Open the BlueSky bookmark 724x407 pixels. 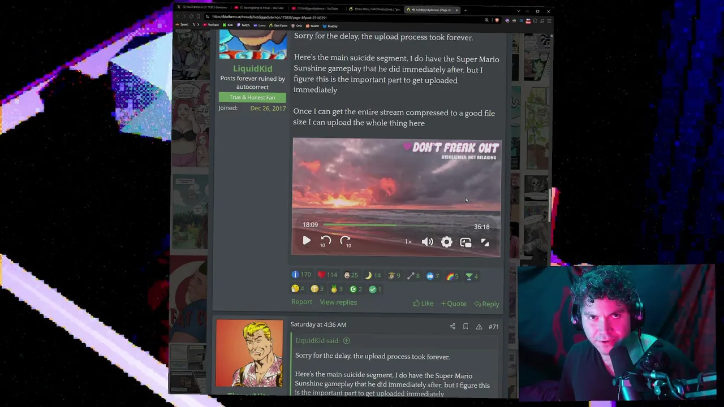330,26
